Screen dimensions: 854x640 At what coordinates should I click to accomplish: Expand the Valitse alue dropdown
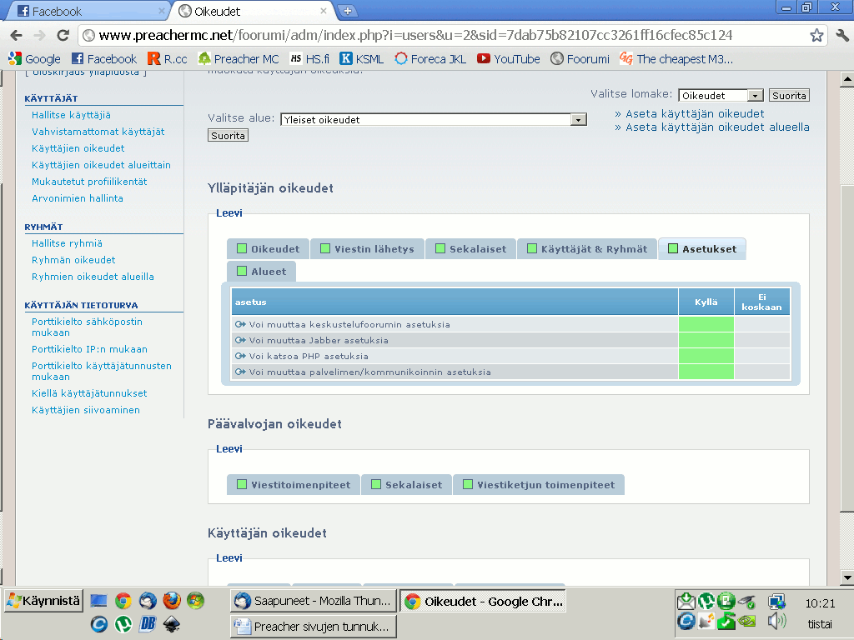pyautogui.click(x=434, y=120)
